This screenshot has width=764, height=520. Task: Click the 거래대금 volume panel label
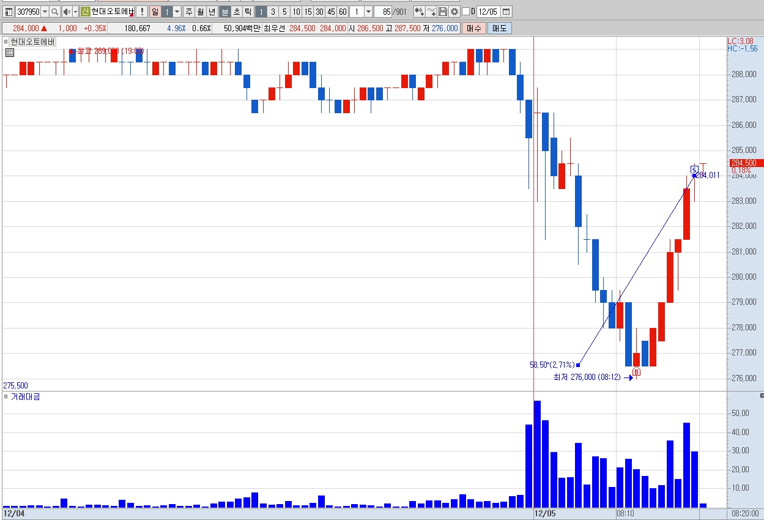click(x=26, y=397)
